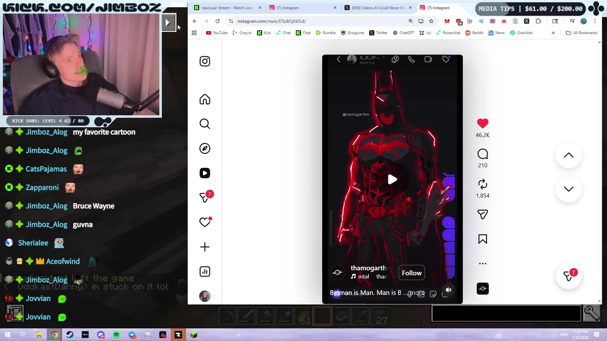Bookmark this page with the star icon
Viewport: 607px width, 341px height.
coord(431,21)
